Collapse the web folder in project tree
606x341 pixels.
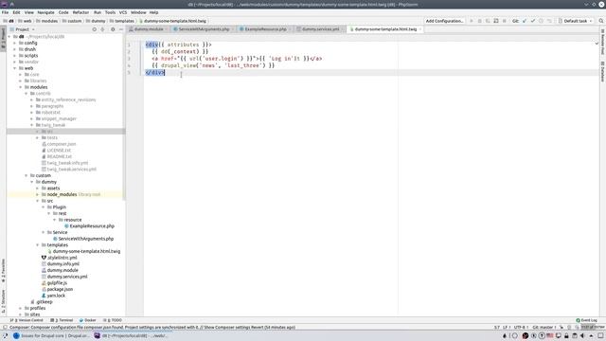[x=15, y=68]
